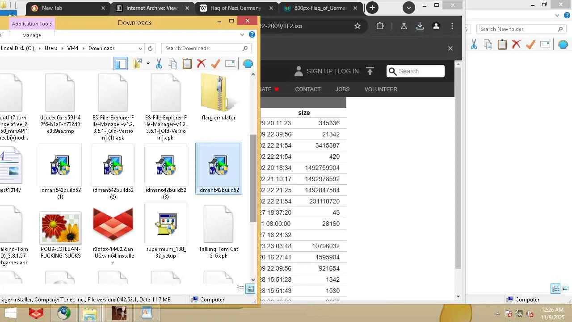This screenshot has height=322, width=572.
Task: Expand folder options arrow in Downloads toolbar
Action: click(148, 64)
